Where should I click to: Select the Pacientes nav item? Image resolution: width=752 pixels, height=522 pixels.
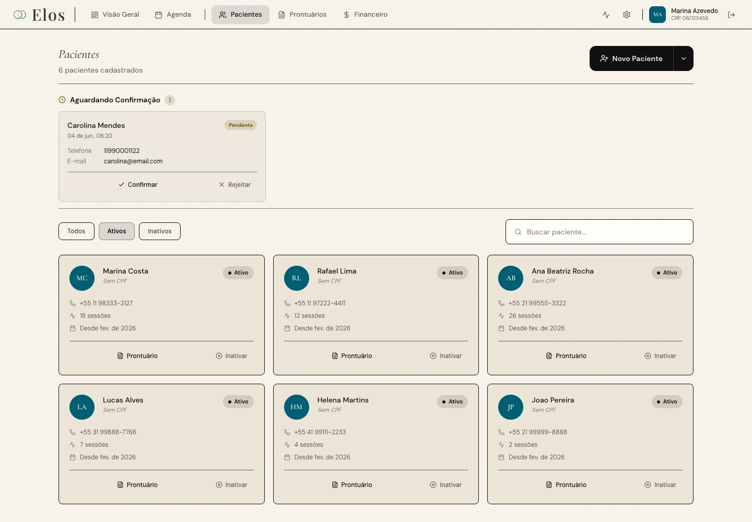(240, 15)
